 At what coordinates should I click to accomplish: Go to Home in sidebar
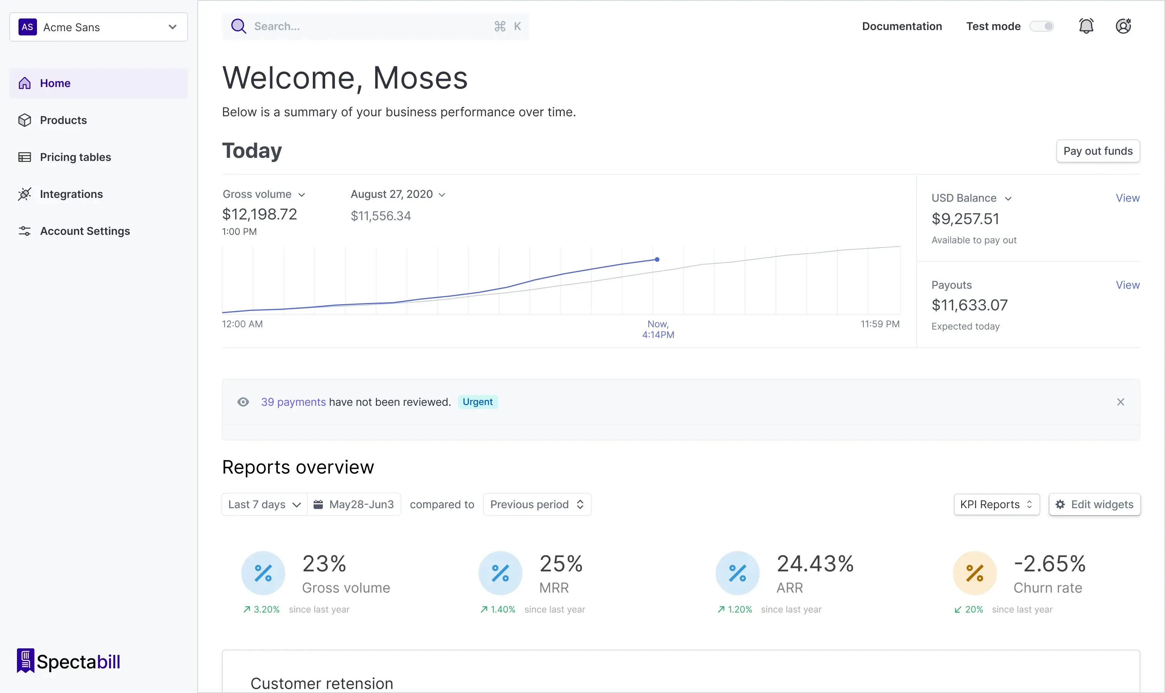click(99, 83)
